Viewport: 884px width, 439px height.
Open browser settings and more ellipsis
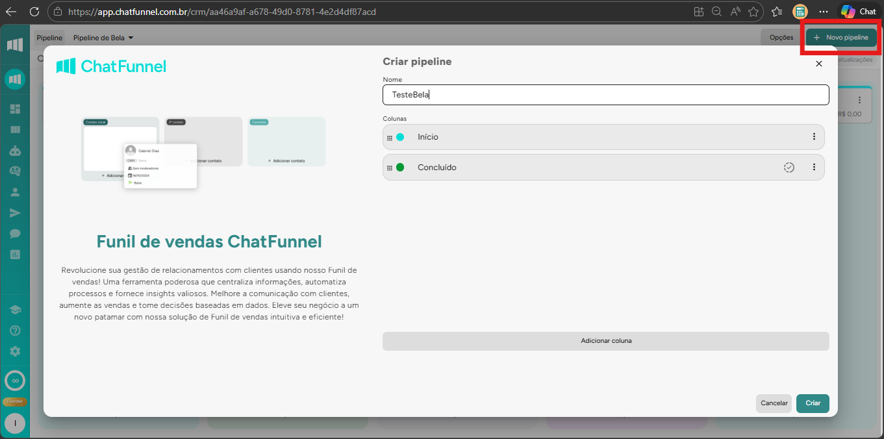[x=824, y=12]
